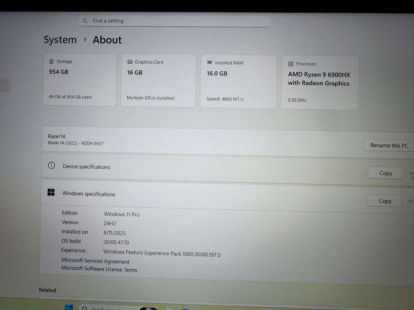The height and width of the screenshot is (310, 414).
Task: Click the Installed RAM icon
Action: tap(210, 63)
